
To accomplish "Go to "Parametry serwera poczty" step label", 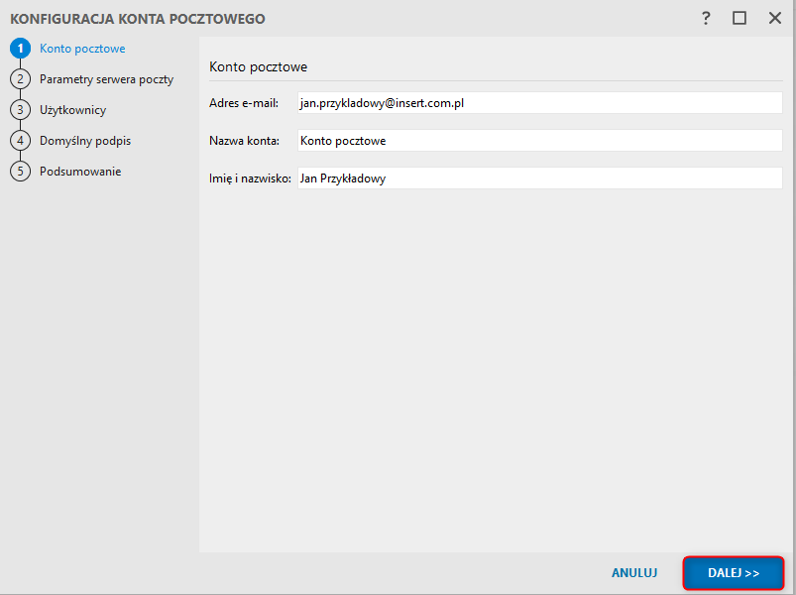I will point(106,79).
